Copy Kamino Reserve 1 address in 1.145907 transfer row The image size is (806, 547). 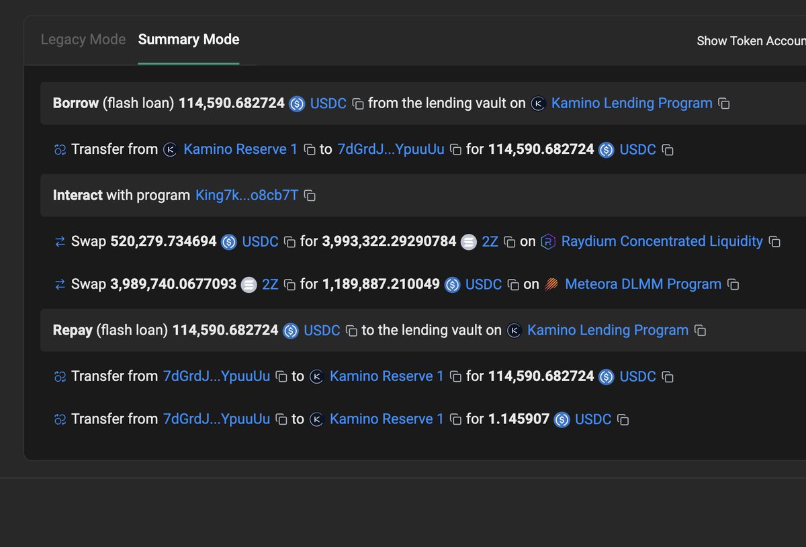(455, 419)
